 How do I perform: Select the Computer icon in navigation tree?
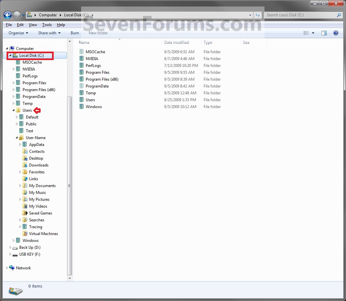12,48
